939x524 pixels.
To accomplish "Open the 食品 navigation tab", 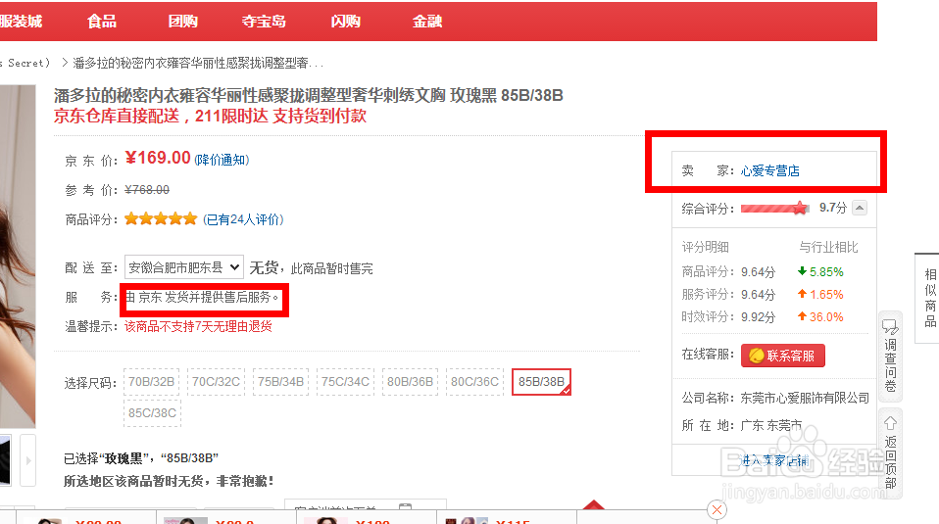I will [x=102, y=22].
